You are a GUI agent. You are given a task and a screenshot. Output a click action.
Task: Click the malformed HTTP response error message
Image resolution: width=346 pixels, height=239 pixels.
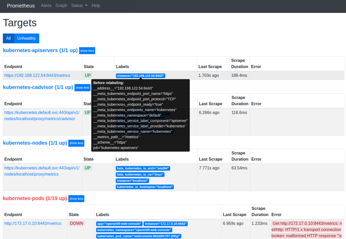click(x=307, y=230)
